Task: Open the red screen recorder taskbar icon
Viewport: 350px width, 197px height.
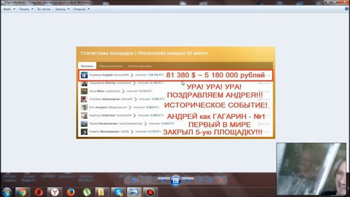Action: click(150, 192)
